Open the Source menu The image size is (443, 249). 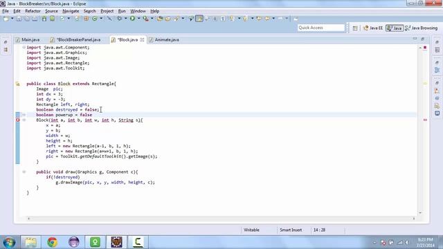(51, 11)
